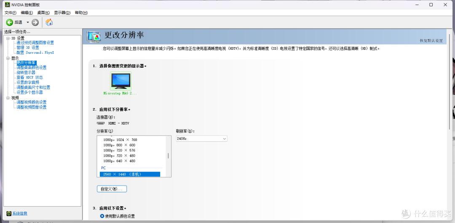This screenshot has width=455, height=223.
Task: Click the 自定义 button
Action: tap(112, 189)
